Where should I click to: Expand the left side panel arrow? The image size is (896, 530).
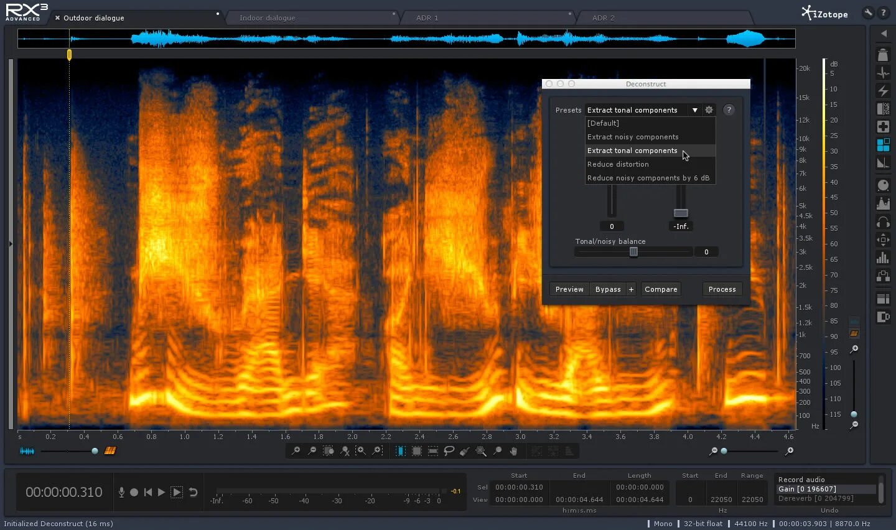[x=11, y=244]
